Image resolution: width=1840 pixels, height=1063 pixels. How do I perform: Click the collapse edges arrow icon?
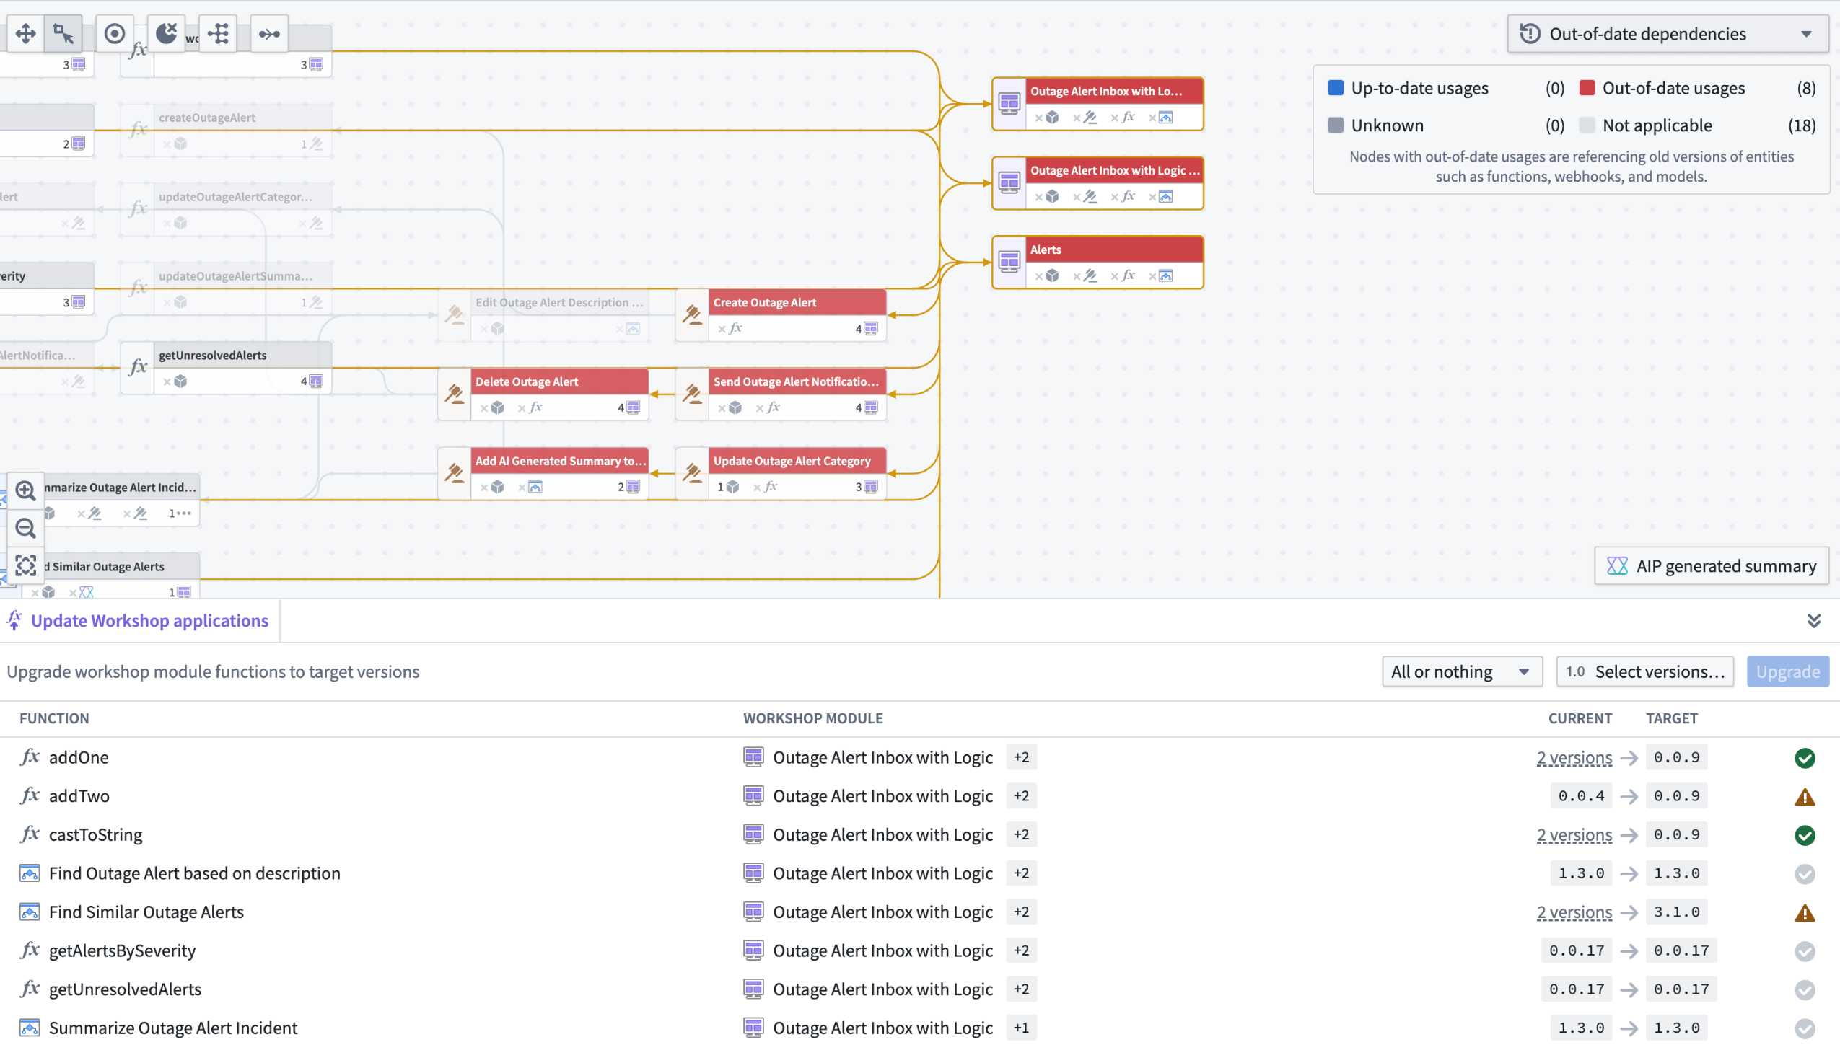point(269,34)
